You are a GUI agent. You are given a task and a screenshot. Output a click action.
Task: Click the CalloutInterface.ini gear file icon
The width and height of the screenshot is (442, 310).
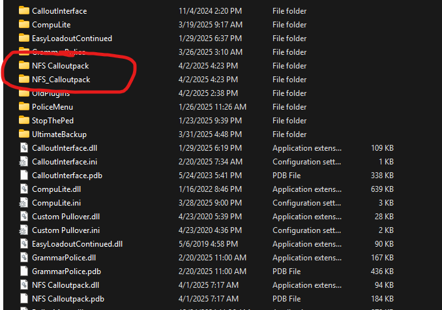(x=24, y=161)
